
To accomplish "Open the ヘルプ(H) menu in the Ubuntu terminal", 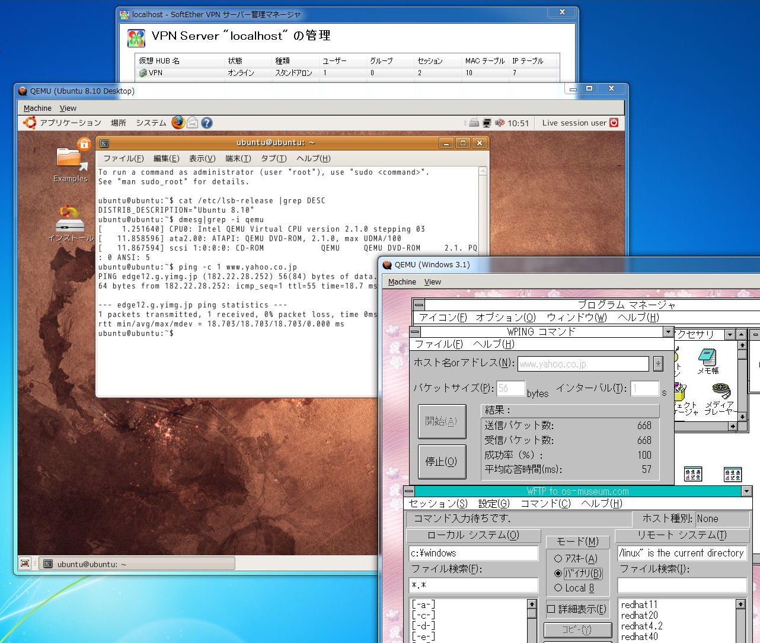I will [x=314, y=158].
